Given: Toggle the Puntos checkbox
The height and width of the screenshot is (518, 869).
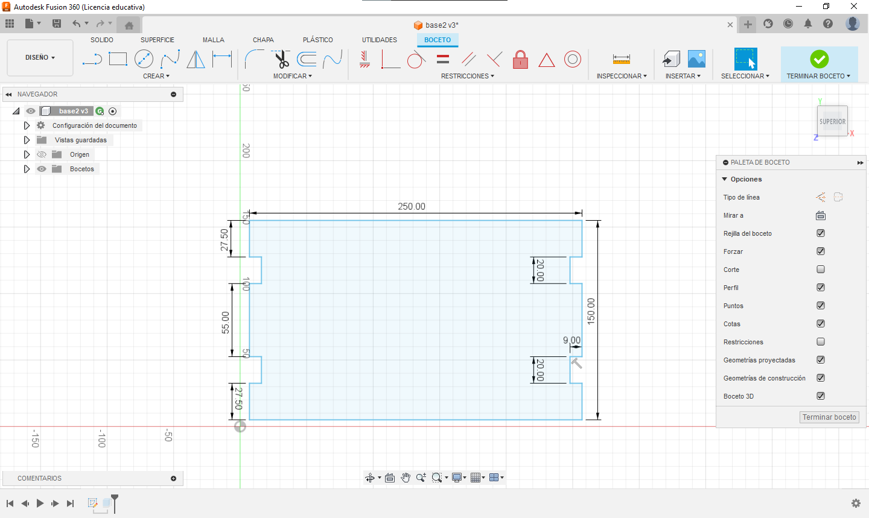Looking at the screenshot, I should (821, 306).
